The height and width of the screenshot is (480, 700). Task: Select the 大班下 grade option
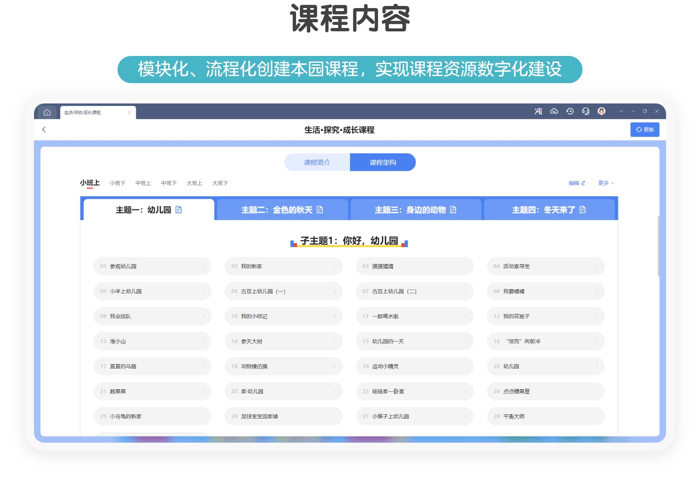pyautogui.click(x=220, y=183)
